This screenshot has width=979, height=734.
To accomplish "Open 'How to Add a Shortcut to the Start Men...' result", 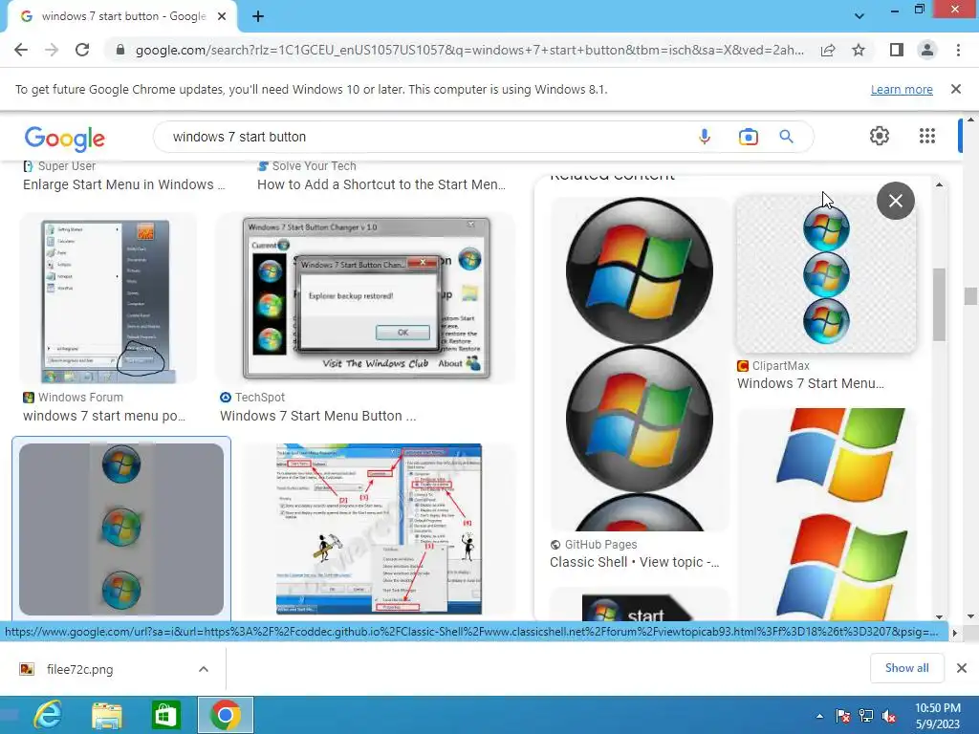I will pos(381,184).
